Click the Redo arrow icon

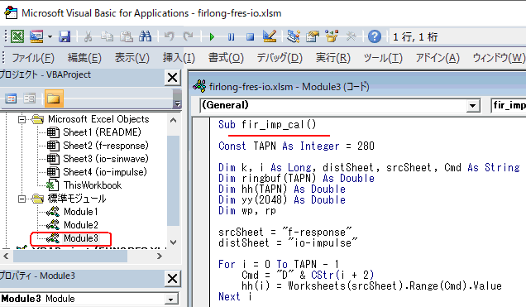pos(189,36)
